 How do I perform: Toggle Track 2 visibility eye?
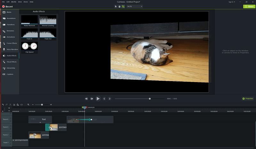[x=11, y=134]
